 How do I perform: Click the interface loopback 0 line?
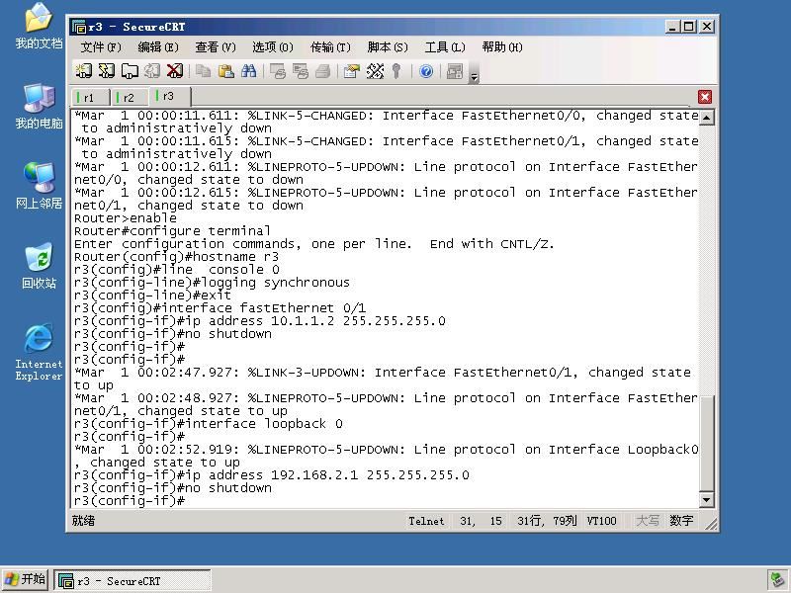click(209, 424)
